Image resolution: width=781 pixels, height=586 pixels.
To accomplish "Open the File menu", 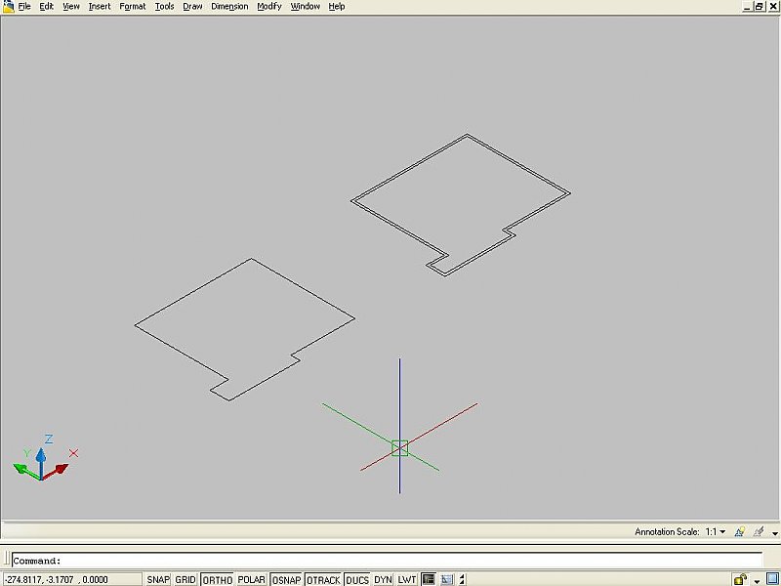I will pyautogui.click(x=24, y=7).
